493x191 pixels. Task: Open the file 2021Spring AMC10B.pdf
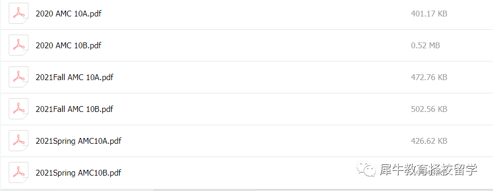79,173
